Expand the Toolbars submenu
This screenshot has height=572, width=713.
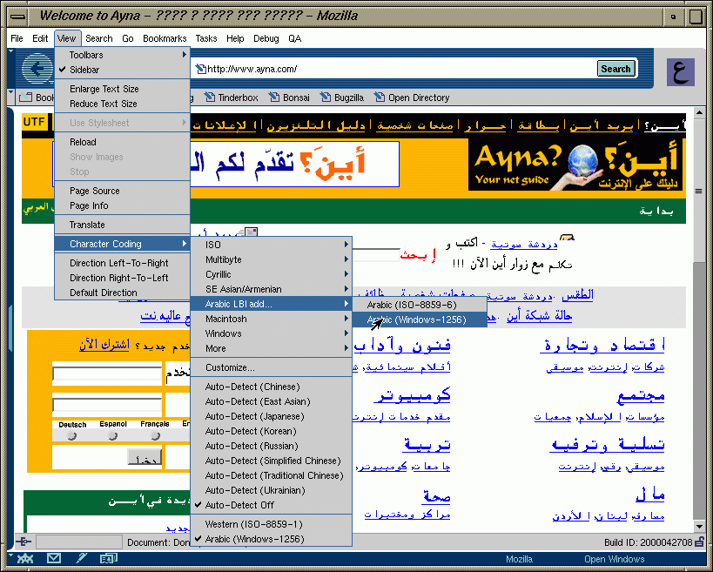click(122, 55)
